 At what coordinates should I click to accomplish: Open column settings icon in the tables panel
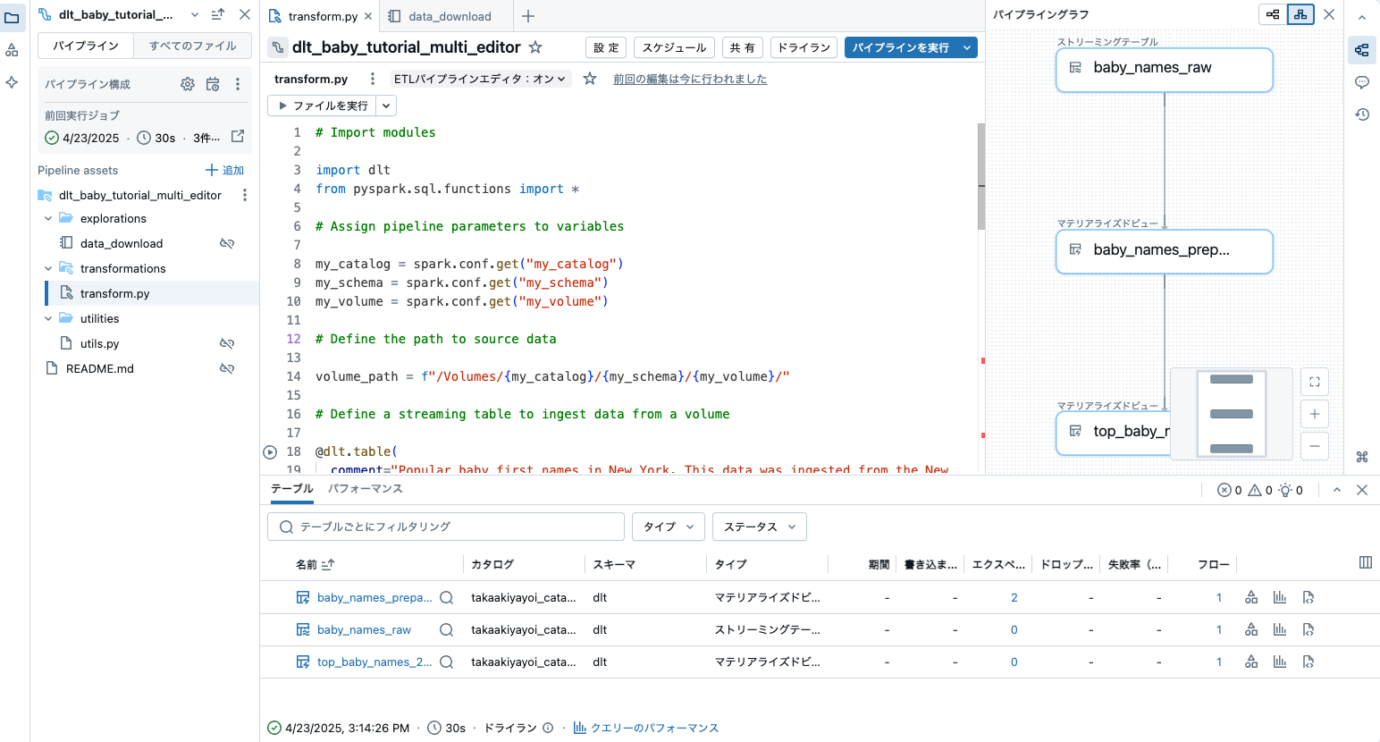[x=1366, y=563]
